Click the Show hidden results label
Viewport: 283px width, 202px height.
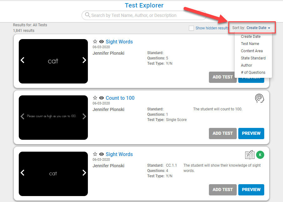[x=212, y=28]
